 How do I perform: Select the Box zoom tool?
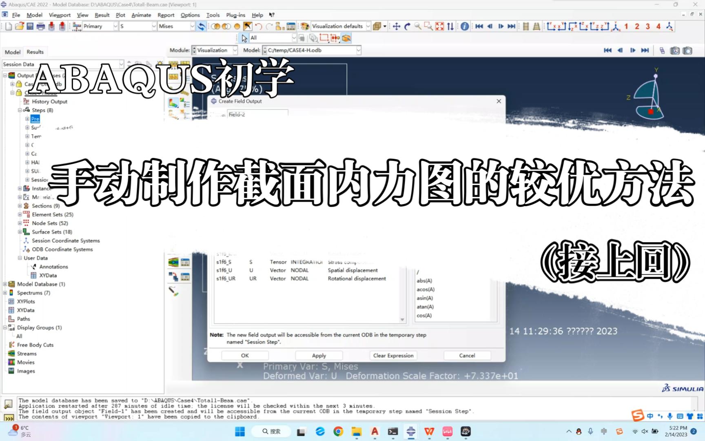point(428,26)
